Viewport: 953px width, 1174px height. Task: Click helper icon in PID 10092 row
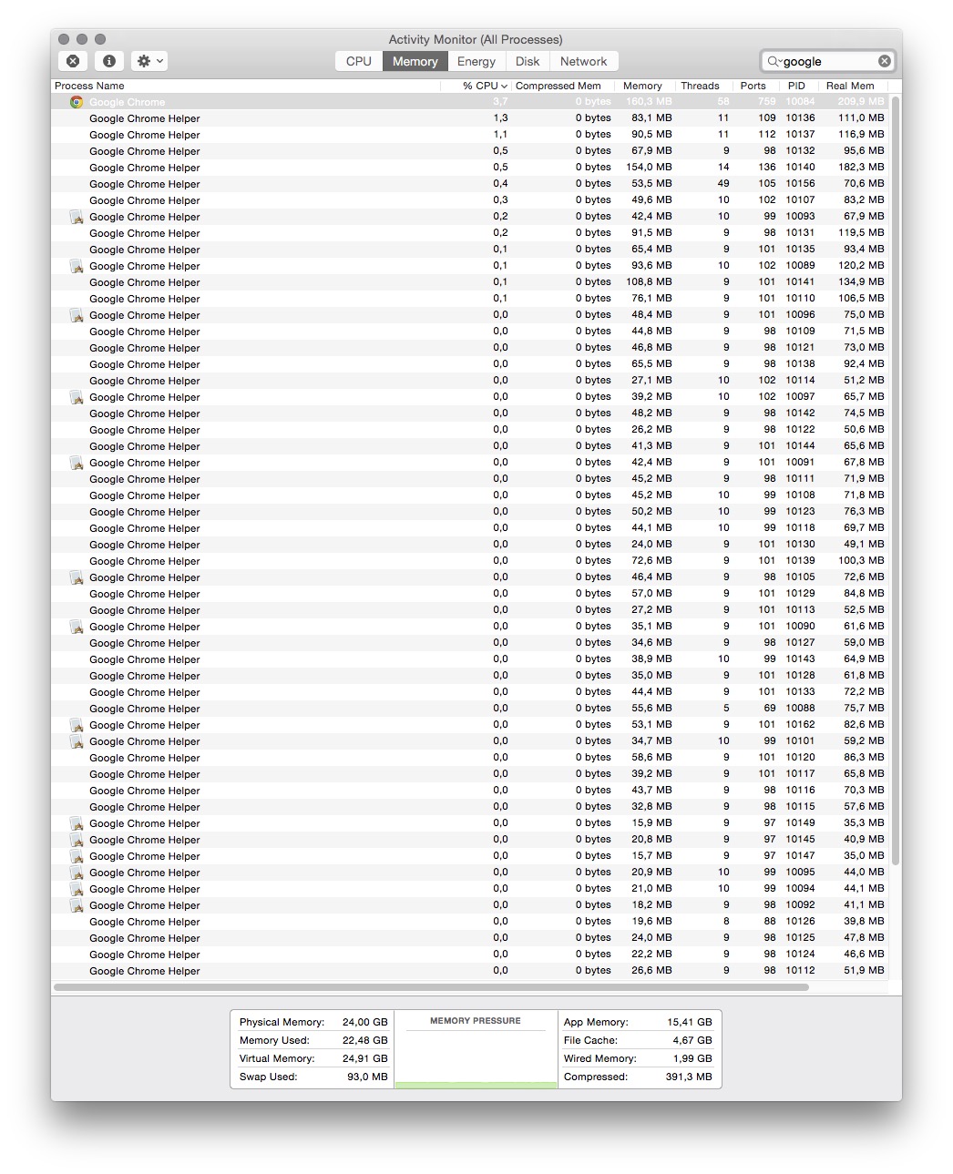(x=77, y=905)
